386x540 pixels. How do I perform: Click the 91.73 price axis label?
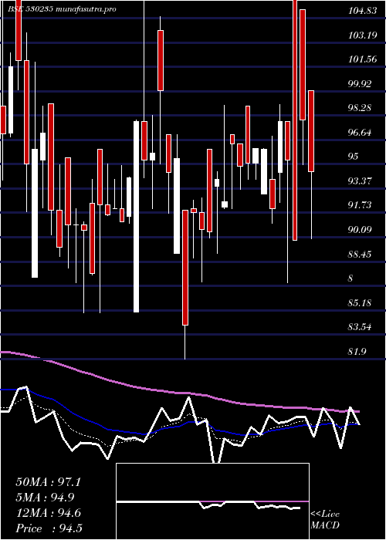pos(361,205)
